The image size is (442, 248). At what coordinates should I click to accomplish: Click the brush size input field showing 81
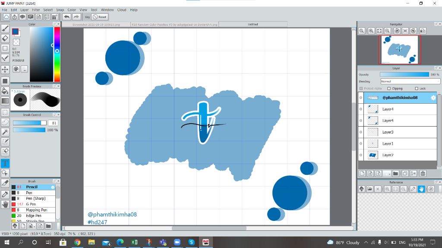tap(53, 123)
